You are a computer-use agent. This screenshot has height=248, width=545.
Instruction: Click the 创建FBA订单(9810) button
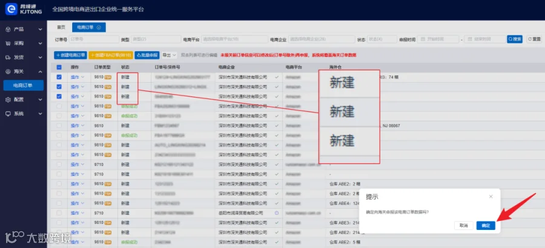click(111, 55)
